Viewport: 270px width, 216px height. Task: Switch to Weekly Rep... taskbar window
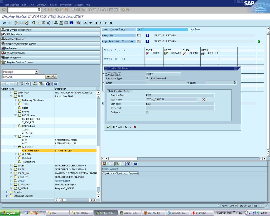tap(130, 213)
